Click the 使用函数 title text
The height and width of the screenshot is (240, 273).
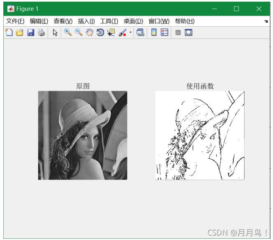200,86
